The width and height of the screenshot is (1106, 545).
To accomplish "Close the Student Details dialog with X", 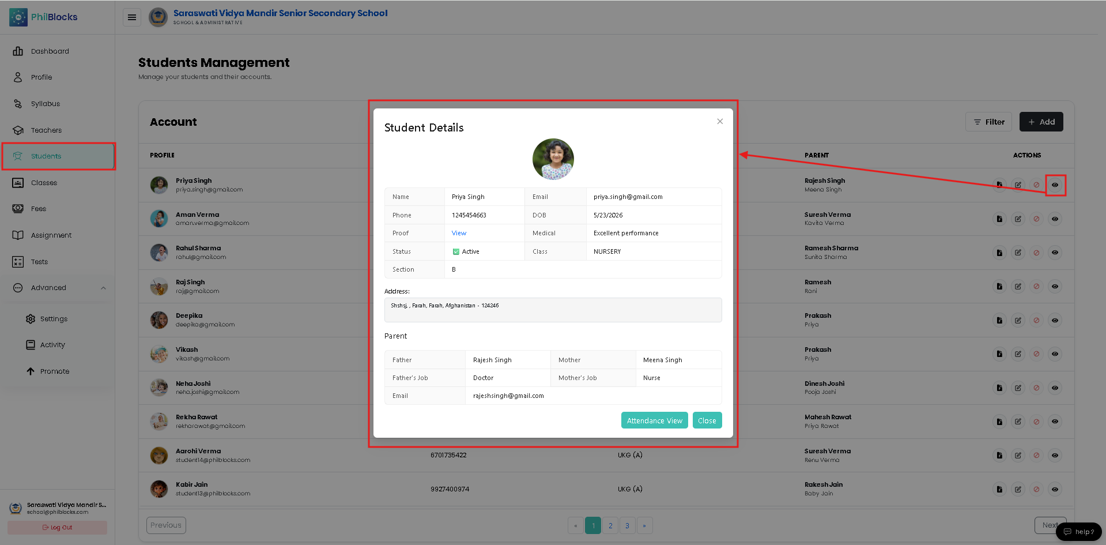I will [720, 121].
